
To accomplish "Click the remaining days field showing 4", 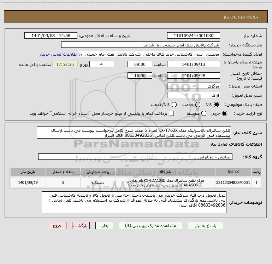I will point(102,64).
